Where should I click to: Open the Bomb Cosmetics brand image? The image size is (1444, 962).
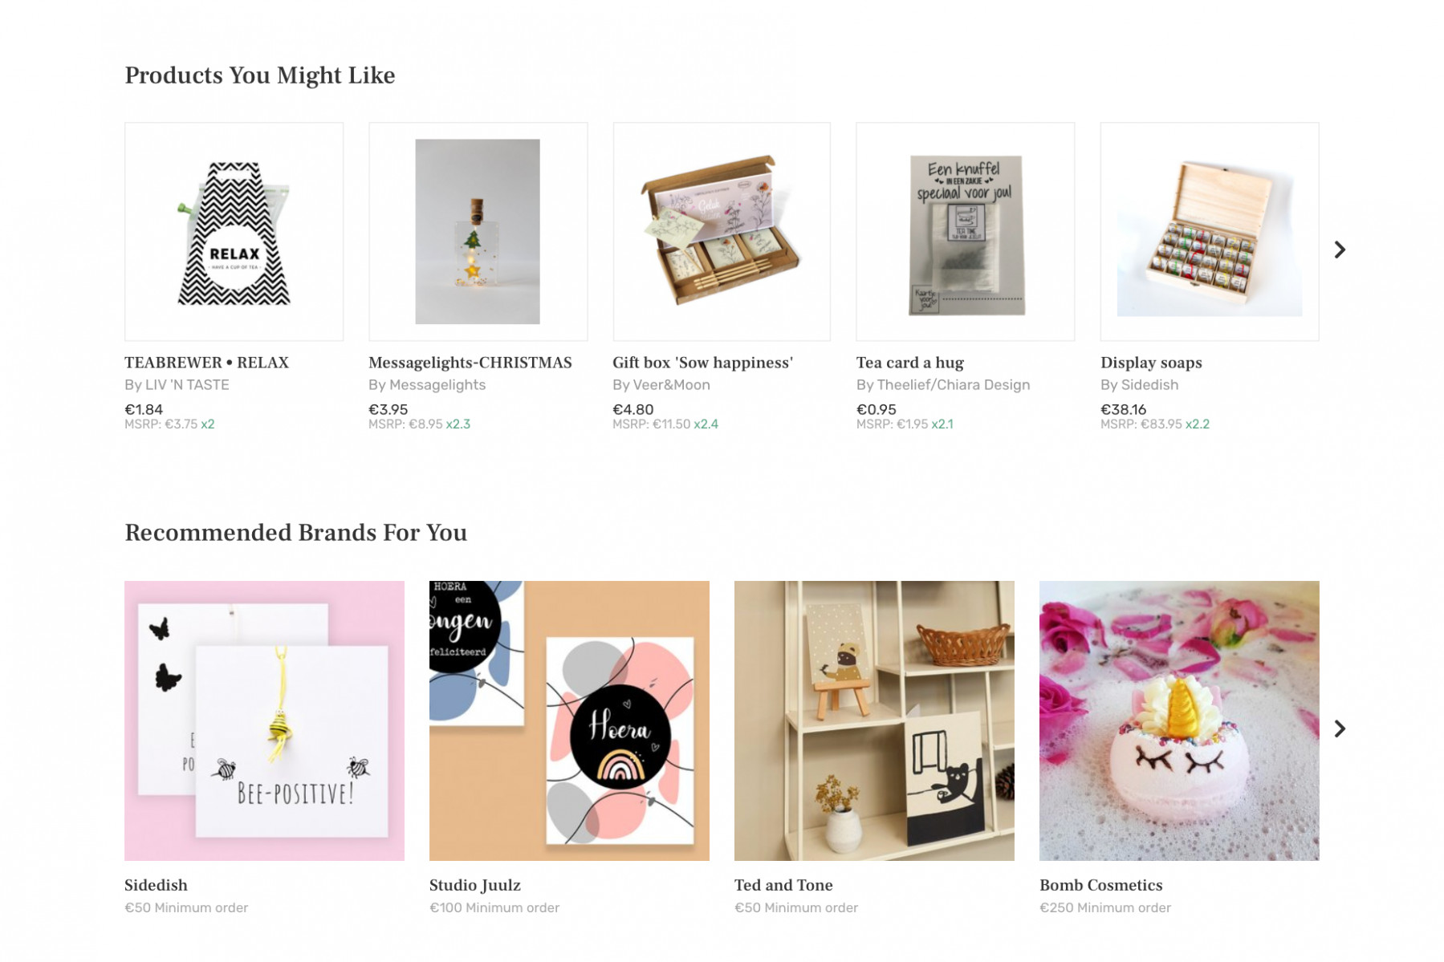click(1178, 720)
